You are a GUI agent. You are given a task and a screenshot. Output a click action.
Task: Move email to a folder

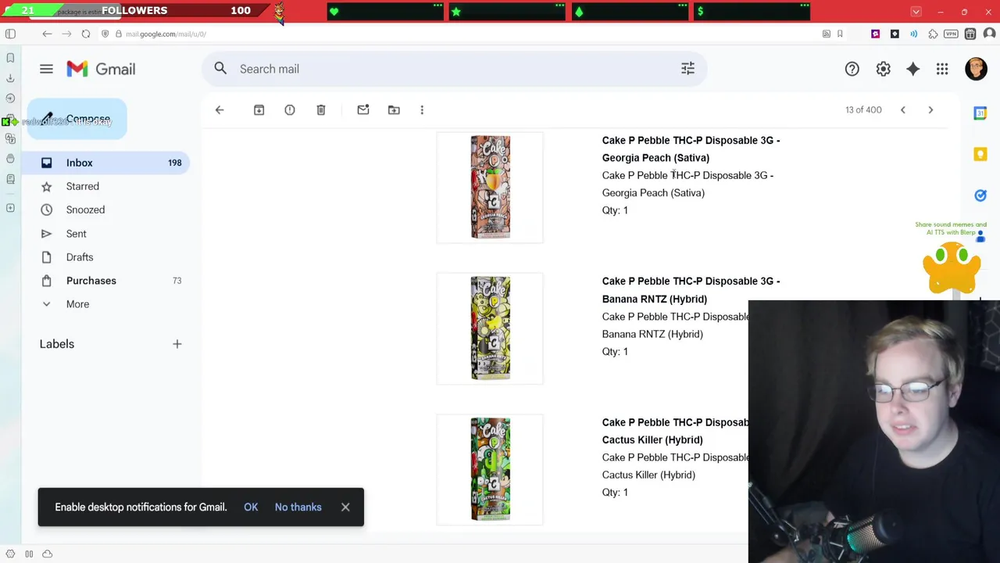(394, 109)
